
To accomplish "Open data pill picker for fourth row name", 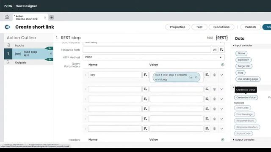I will click(x=145, y=109).
